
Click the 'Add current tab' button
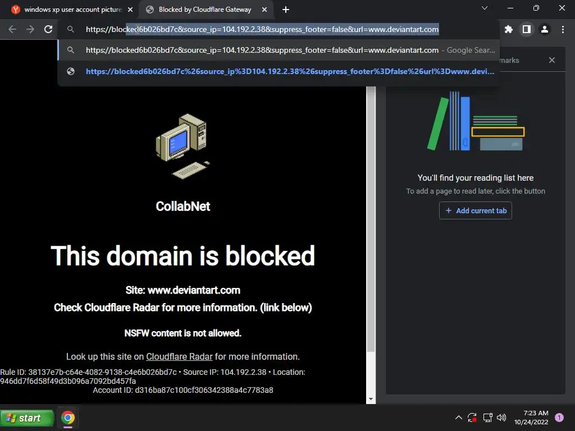pyautogui.click(x=475, y=211)
